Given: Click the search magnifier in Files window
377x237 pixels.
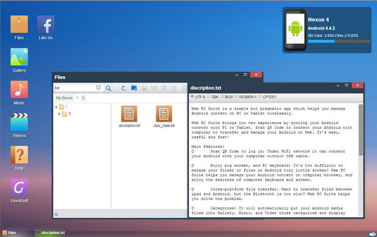Looking at the screenshot, I should (108, 88).
